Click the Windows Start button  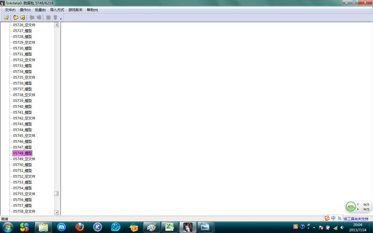(7, 227)
